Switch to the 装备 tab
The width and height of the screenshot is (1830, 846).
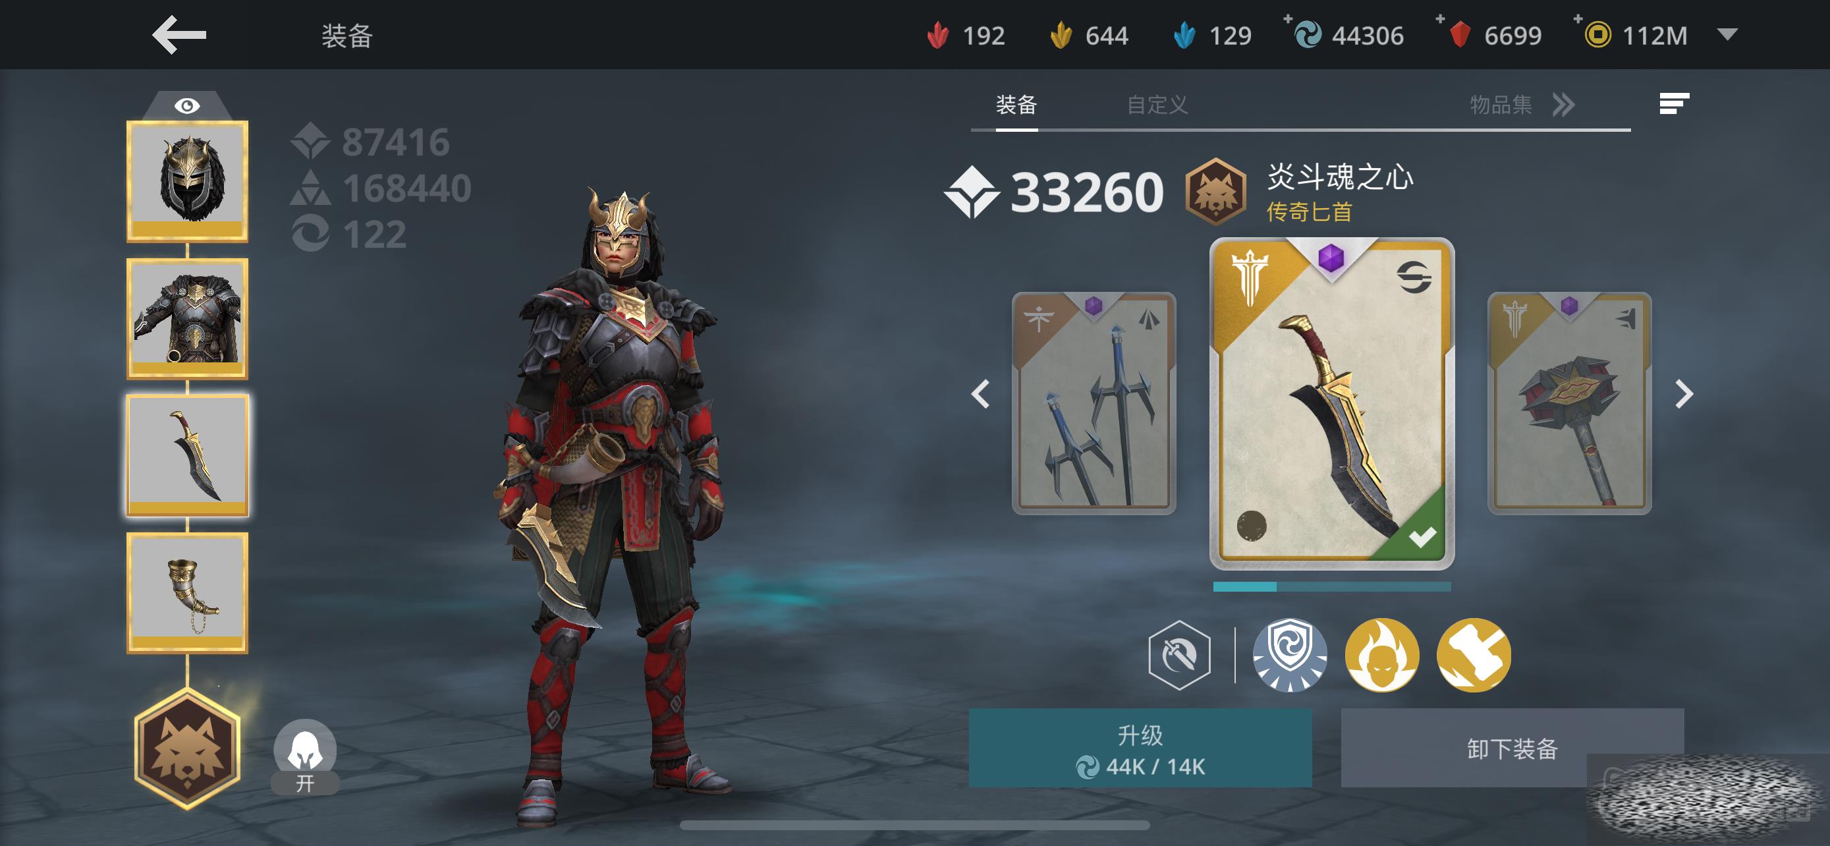[1016, 105]
